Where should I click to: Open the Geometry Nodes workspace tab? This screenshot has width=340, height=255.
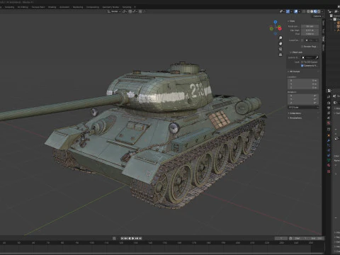(x=110, y=7)
